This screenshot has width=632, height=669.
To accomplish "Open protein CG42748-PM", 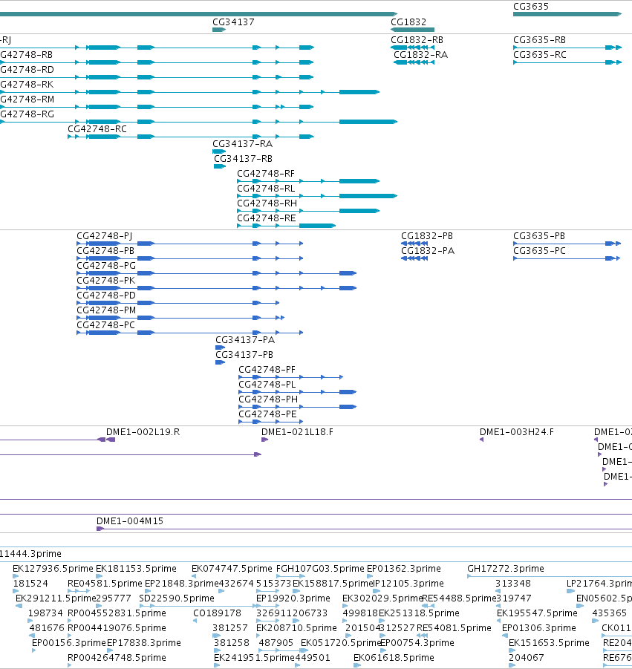I will 106,310.
